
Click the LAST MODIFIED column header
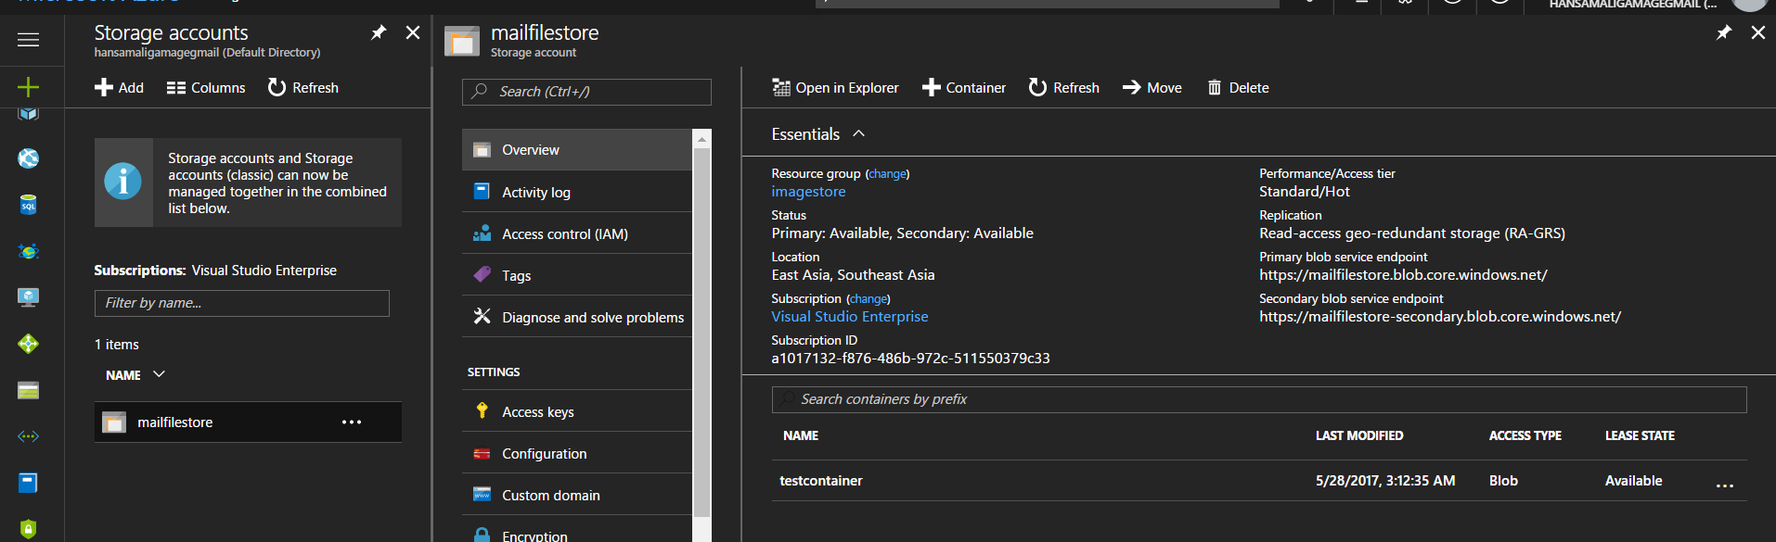(x=1359, y=435)
